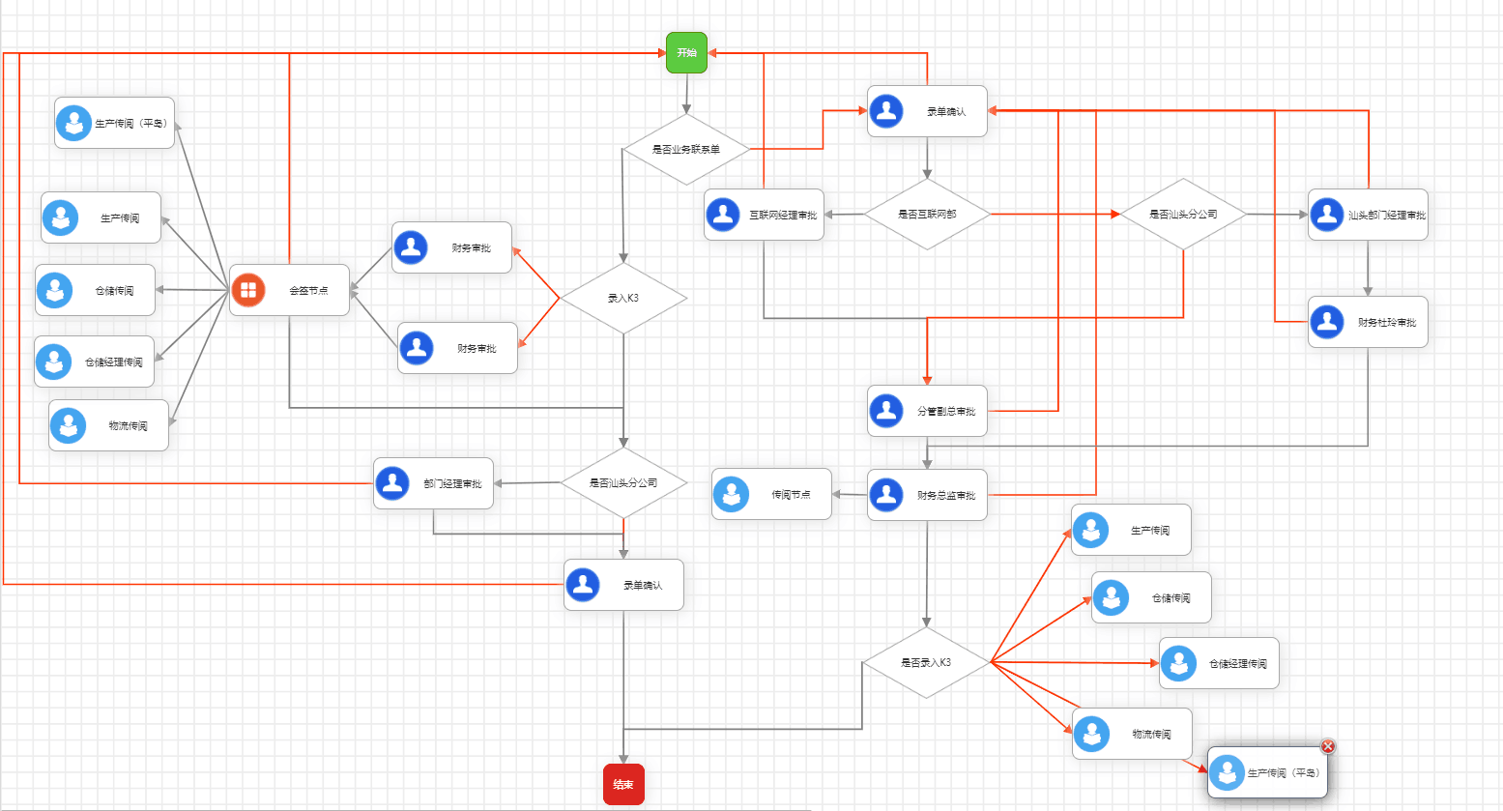Select the 仓储传阅 node linked from 会签节点

95,290
